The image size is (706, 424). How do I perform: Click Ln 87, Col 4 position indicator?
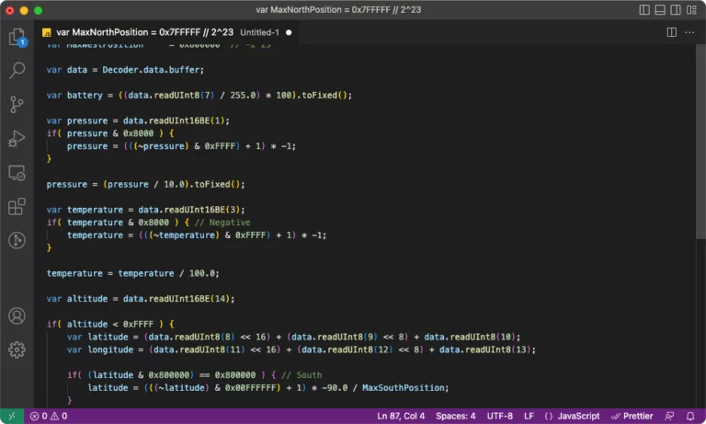tap(401, 416)
